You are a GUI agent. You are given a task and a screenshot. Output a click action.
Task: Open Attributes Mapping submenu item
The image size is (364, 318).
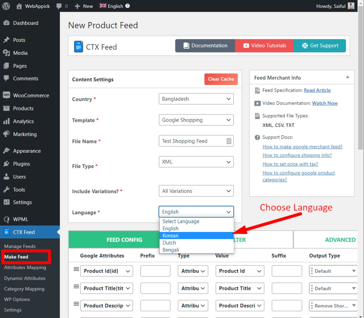point(25,268)
